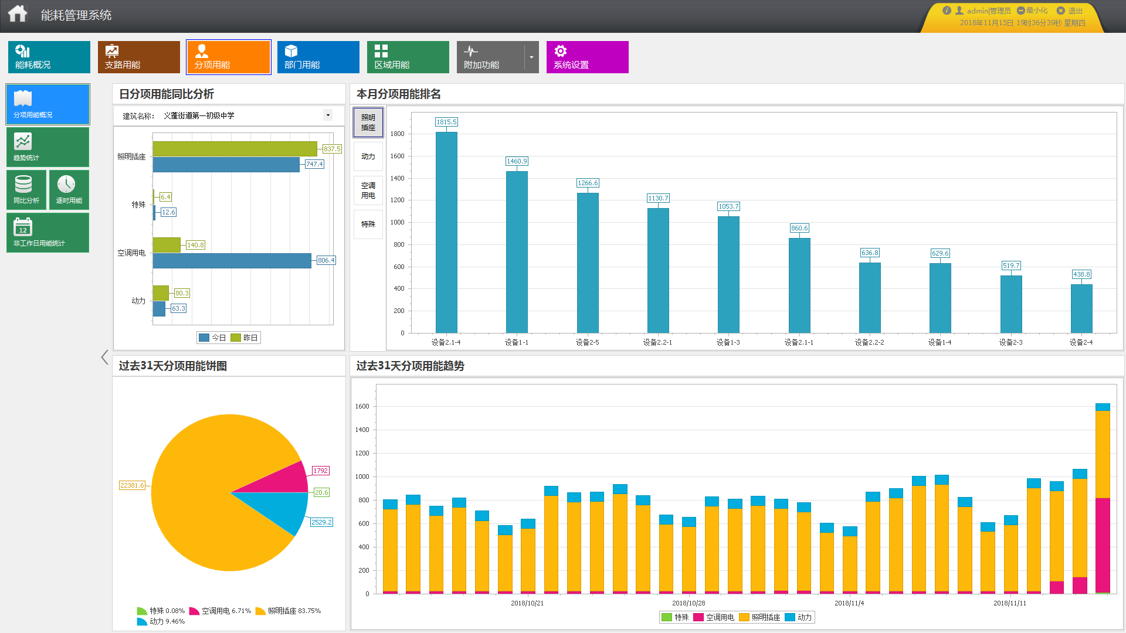Open the 系统设置 system settings gear tile
Image resolution: width=1126 pixels, height=633 pixels.
587,57
